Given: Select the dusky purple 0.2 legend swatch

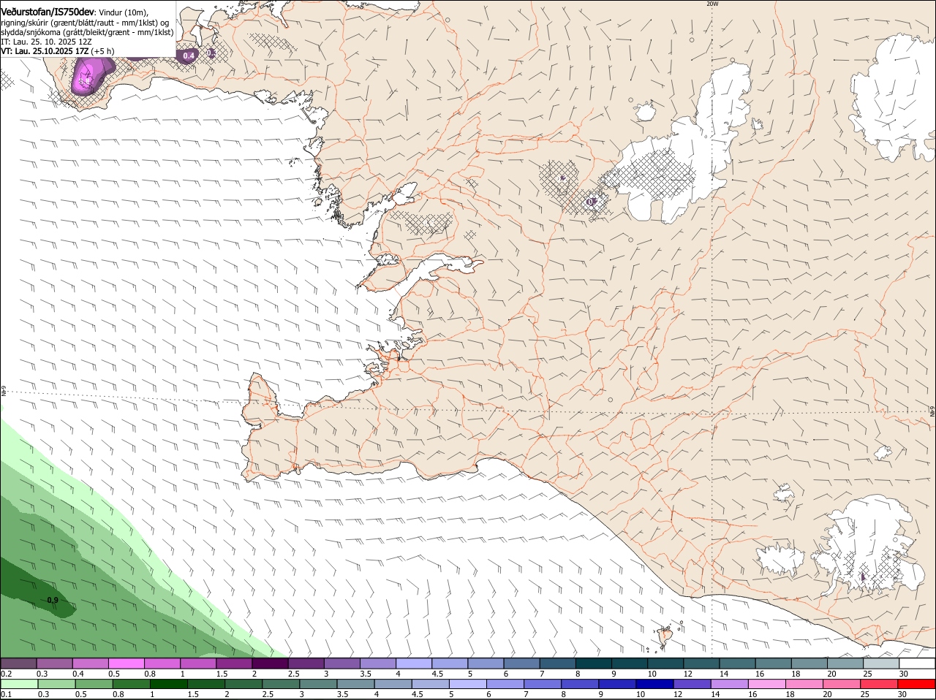Looking at the screenshot, I should [19, 663].
